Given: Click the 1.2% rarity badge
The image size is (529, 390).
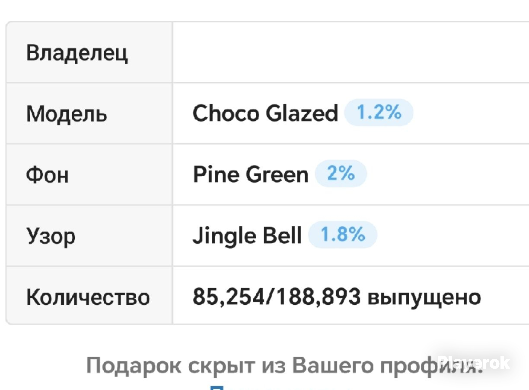Looking at the screenshot, I should [379, 113].
